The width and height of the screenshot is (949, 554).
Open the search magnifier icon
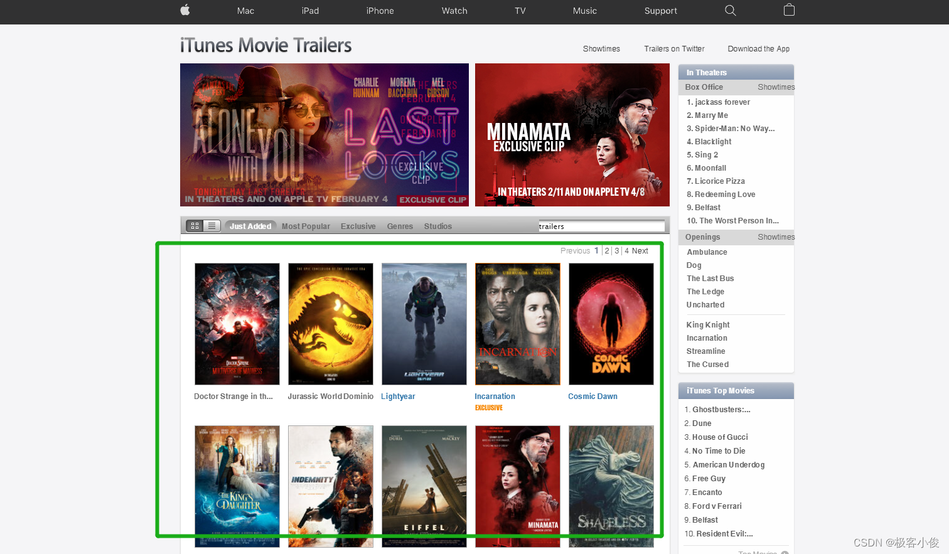coord(730,11)
